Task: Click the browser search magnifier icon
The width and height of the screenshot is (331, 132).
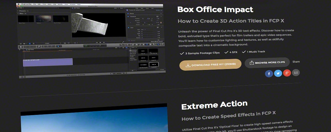Action: click(x=58, y=8)
